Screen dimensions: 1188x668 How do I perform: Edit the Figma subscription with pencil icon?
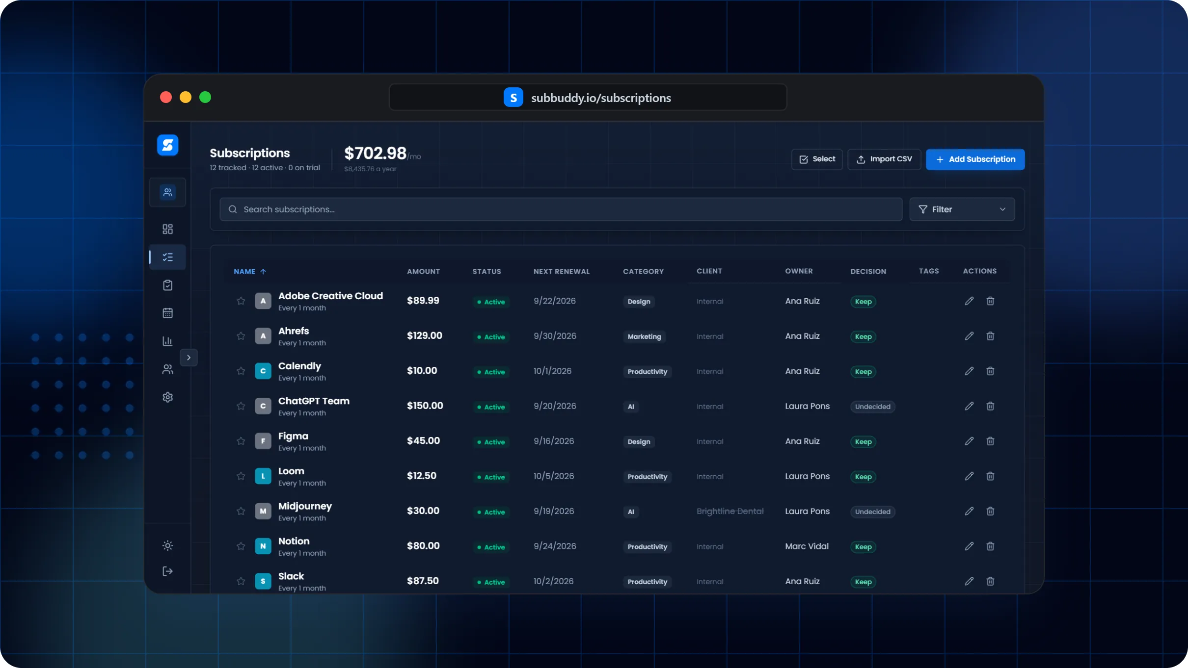(x=969, y=441)
